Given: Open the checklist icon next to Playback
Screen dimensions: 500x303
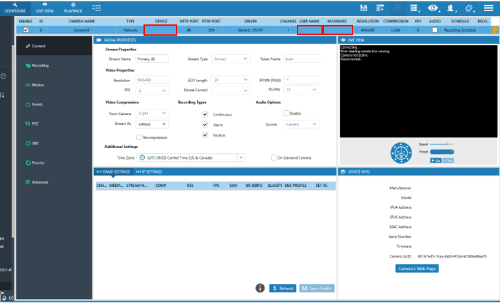Looking at the screenshot, I should pyautogui.click(x=97, y=8).
